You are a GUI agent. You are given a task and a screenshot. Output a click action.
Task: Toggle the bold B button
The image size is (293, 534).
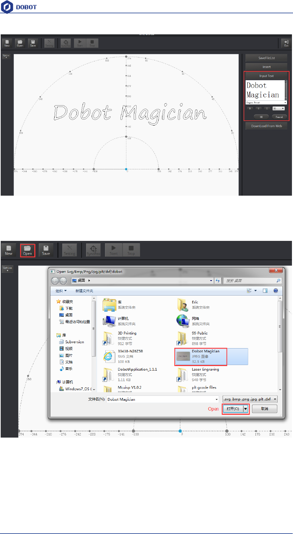[250, 108]
